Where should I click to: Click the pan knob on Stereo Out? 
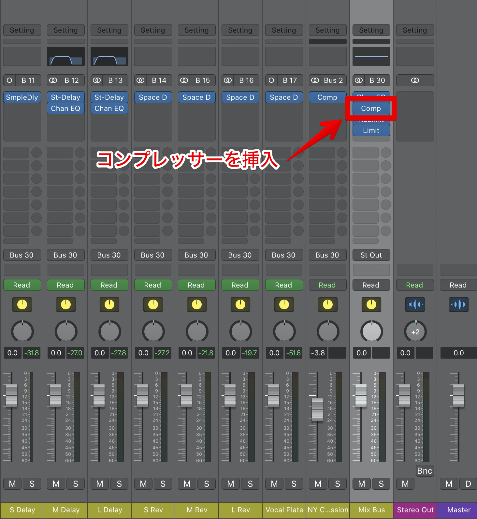(415, 332)
